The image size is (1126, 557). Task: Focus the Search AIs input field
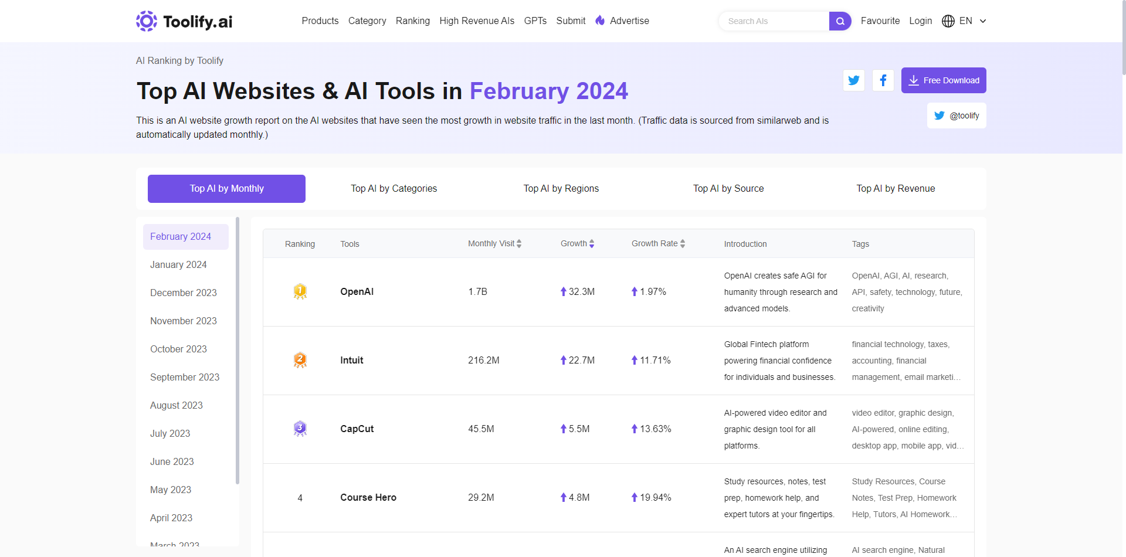pyautogui.click(x=774, y=21)
